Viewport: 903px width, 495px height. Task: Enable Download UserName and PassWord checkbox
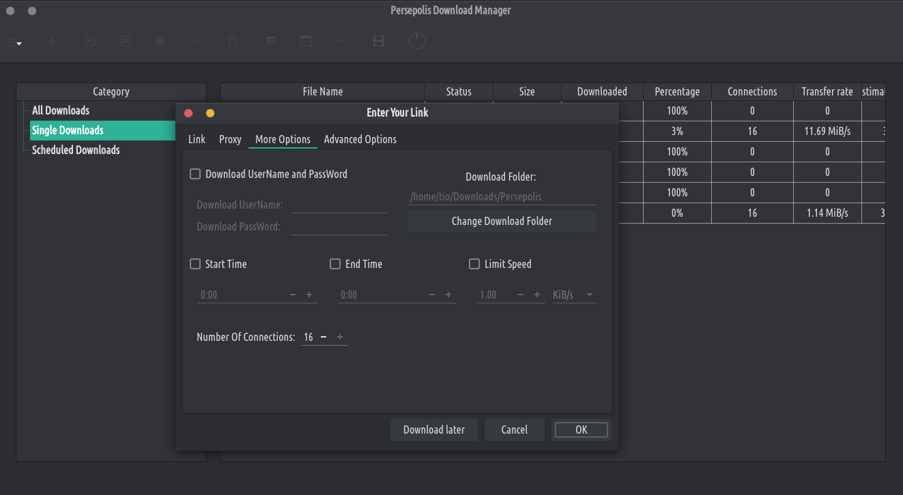pyautogui.click(x=195, y=174)
